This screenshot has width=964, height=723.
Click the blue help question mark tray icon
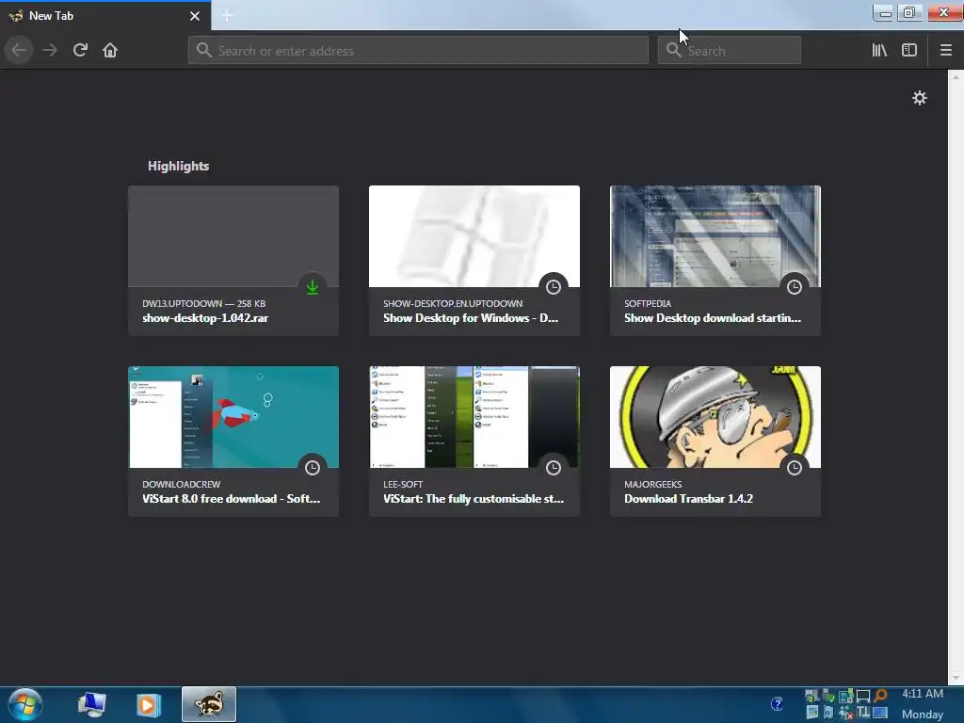click(x=777, y=704)
